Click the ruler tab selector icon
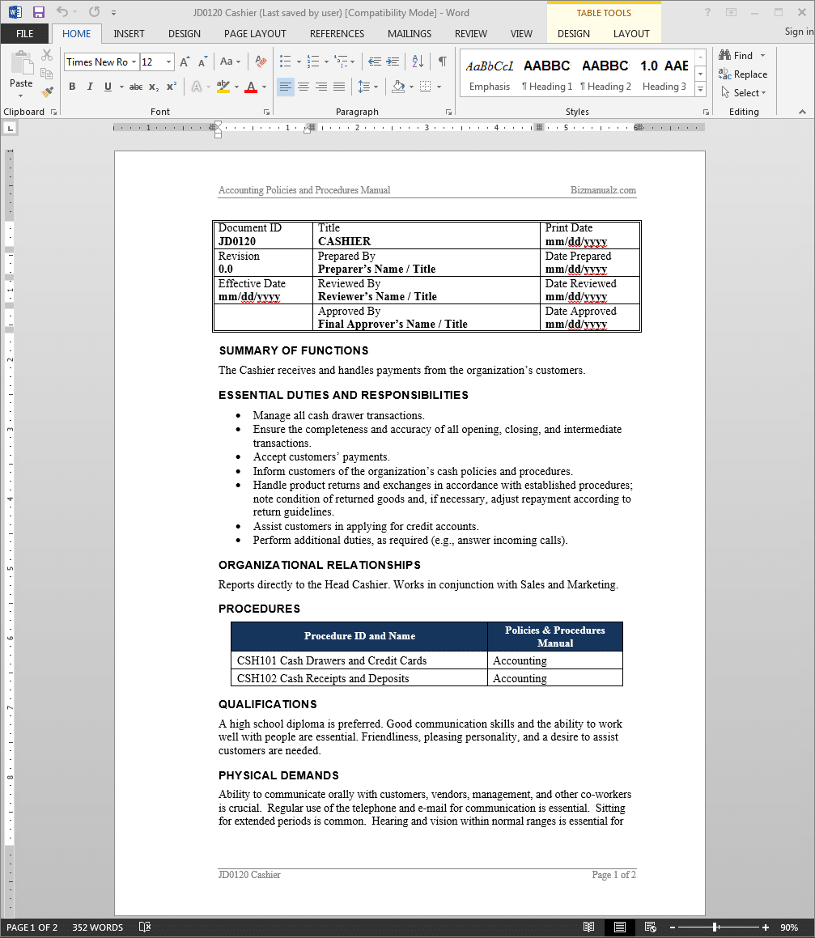The width and height of the screenshot is (815, 938). pos(11,128)
